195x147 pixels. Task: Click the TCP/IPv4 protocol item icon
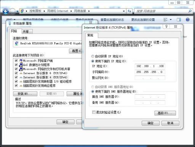21,78
